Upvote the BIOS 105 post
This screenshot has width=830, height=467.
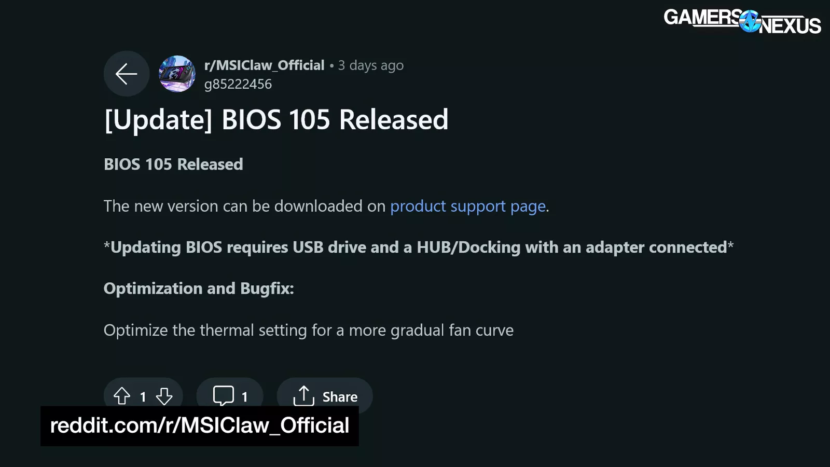point(122,396)
